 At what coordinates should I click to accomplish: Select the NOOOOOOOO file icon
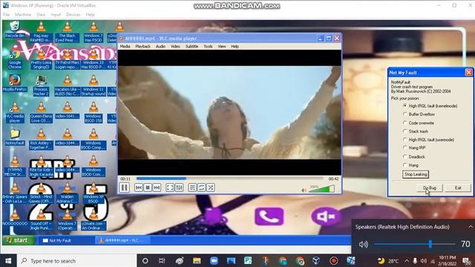15,217
